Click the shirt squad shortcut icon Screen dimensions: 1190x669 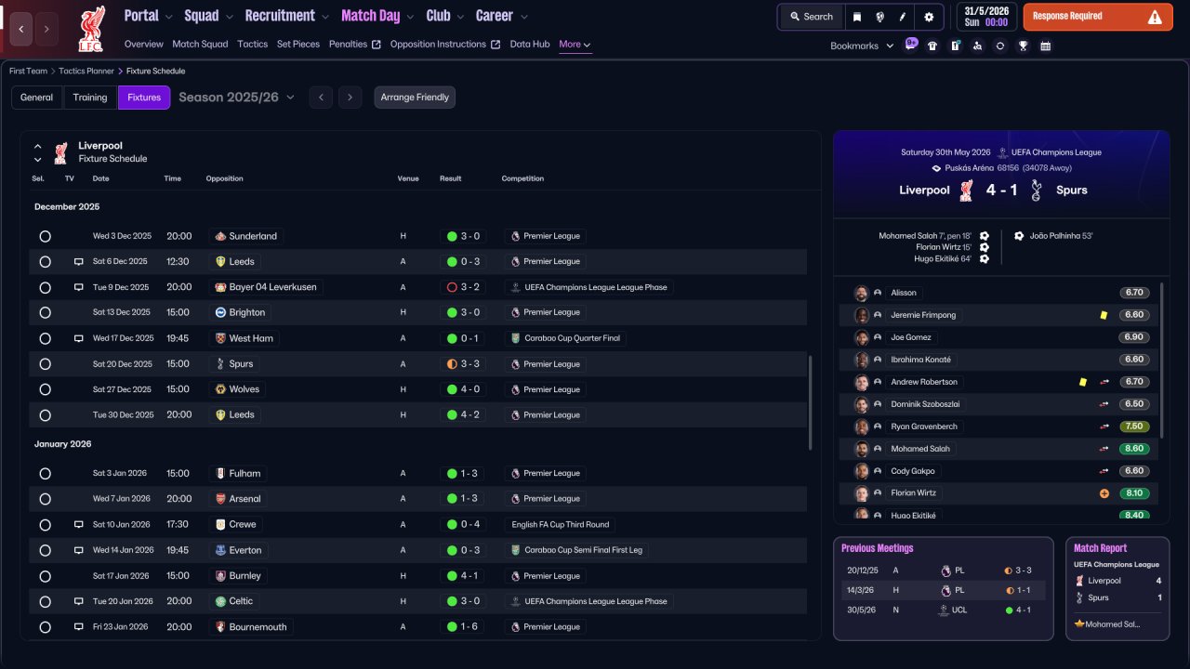(932, 46)
